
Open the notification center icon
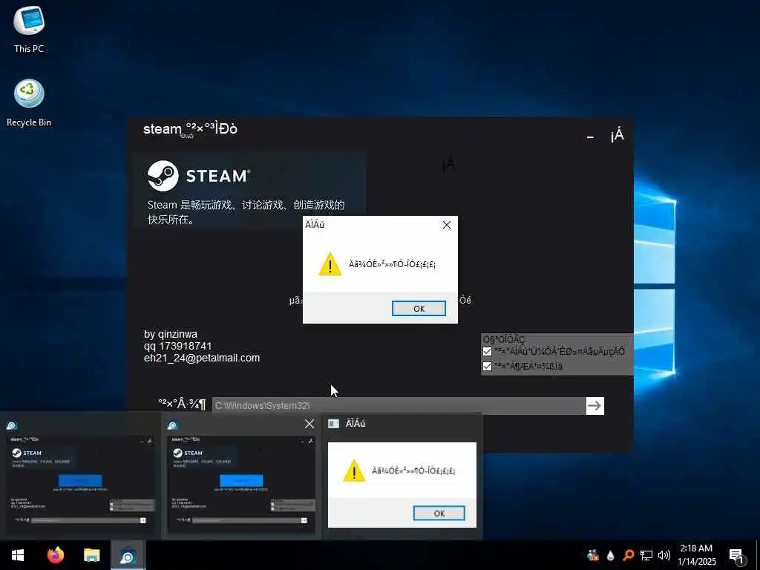(736, 556)
